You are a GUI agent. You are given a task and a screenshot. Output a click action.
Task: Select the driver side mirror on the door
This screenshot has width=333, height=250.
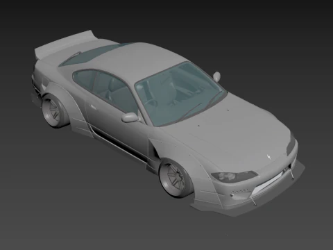click(x=130, y=117)
